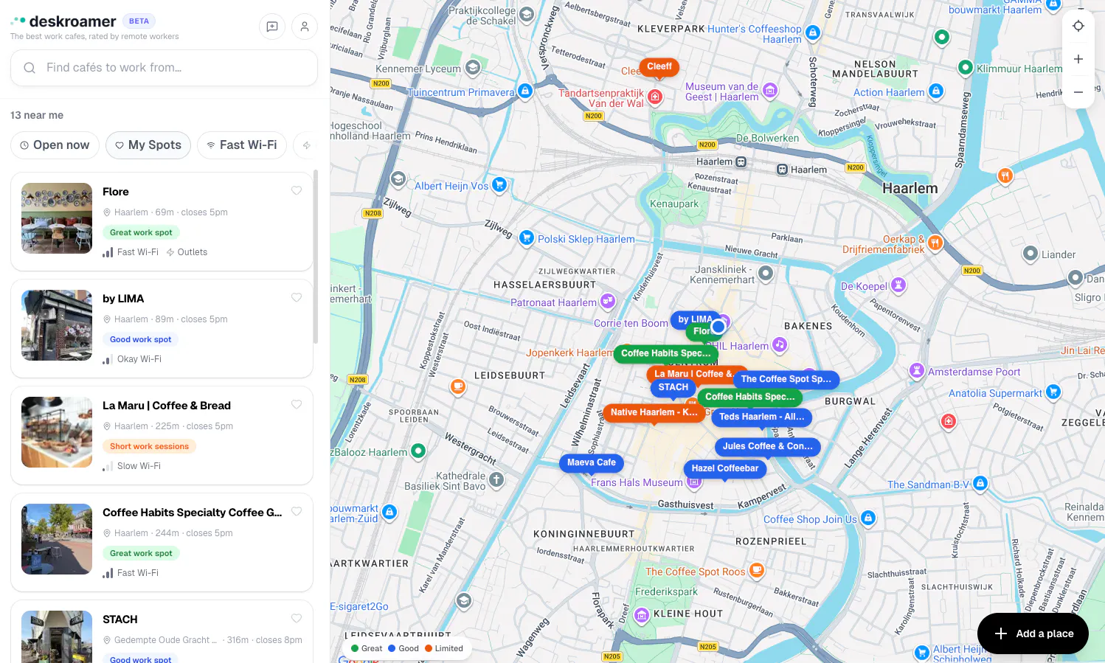Screen dimensions: 1105x663
Task: Click Museum van de Geest pin
Action: click(770, 90)
